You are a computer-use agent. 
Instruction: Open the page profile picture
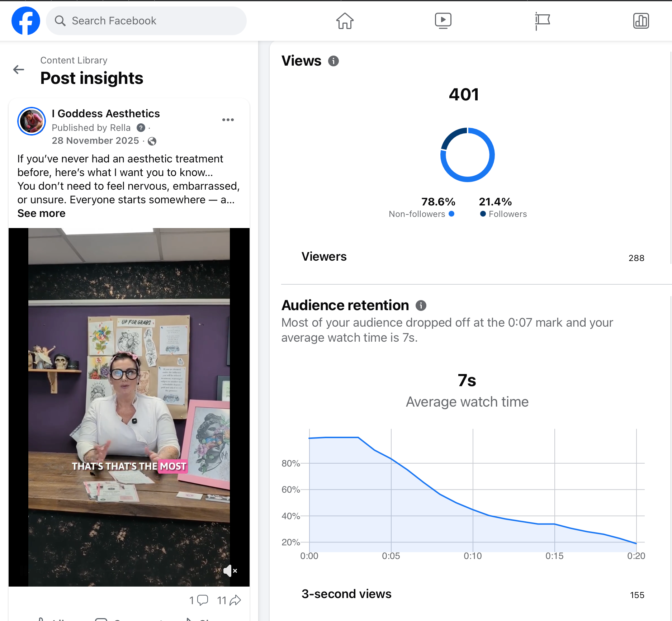[32, 121]
